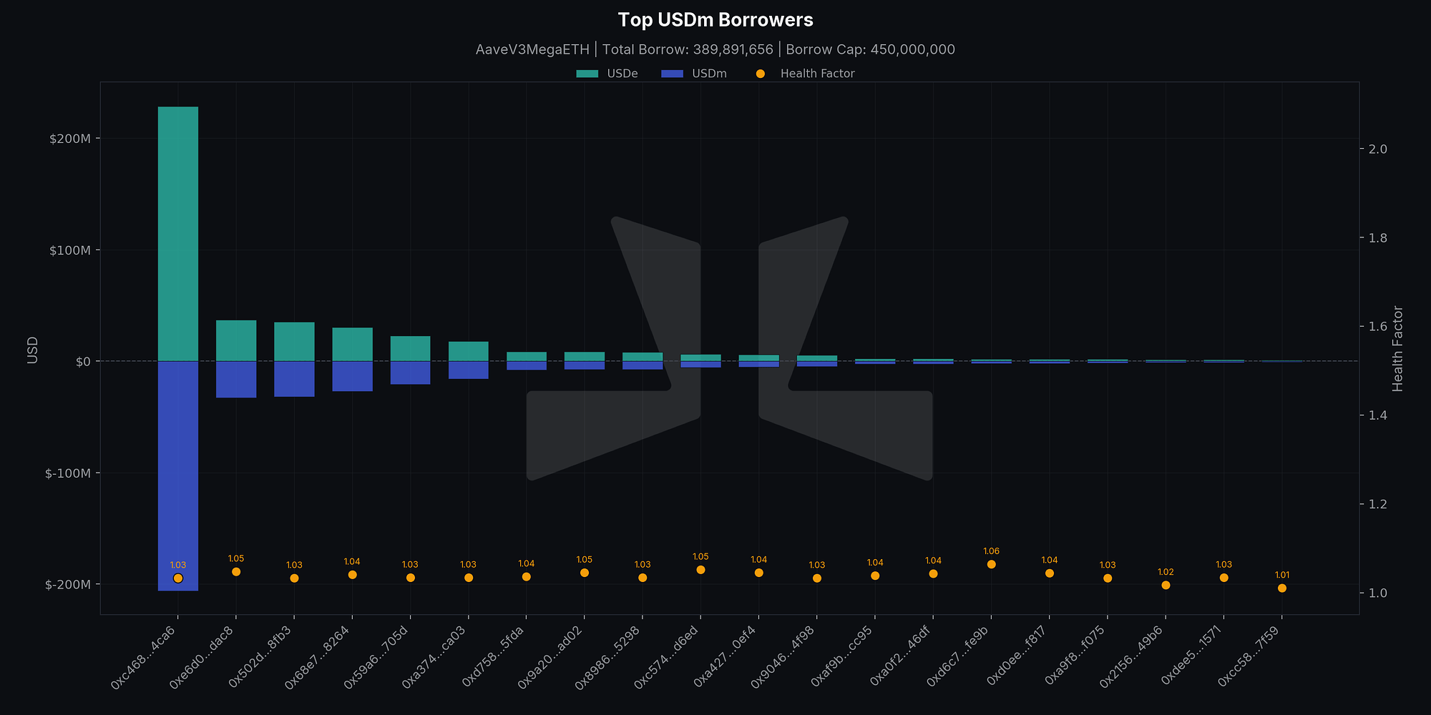Click the blue USDm bar for 0xe6d0...dac8
The image size is (1431, 715).
tap(236, 379)
